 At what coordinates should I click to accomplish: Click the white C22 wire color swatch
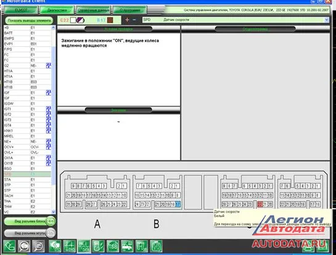[x=73, y=20]
